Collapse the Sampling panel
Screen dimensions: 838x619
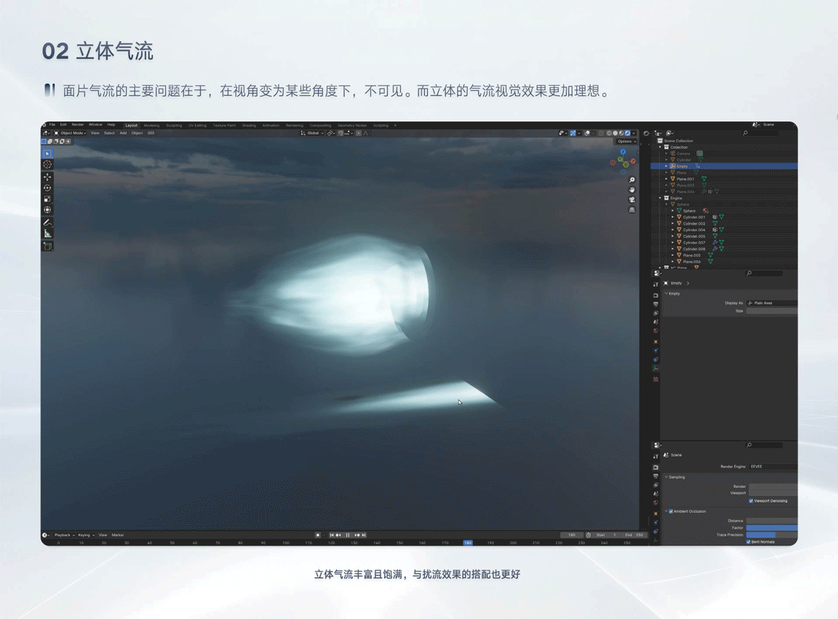tap(666, 477)
